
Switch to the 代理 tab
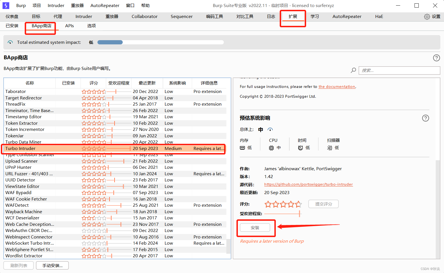click(x=58, y=17)
